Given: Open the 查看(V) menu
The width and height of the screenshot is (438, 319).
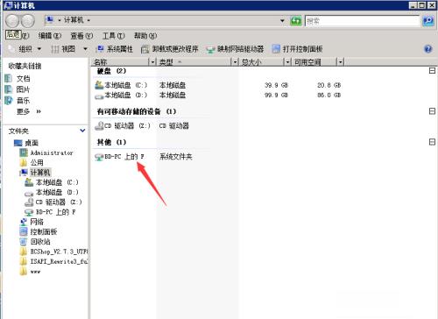Looking at the screenshot, I should pos(81,36).
